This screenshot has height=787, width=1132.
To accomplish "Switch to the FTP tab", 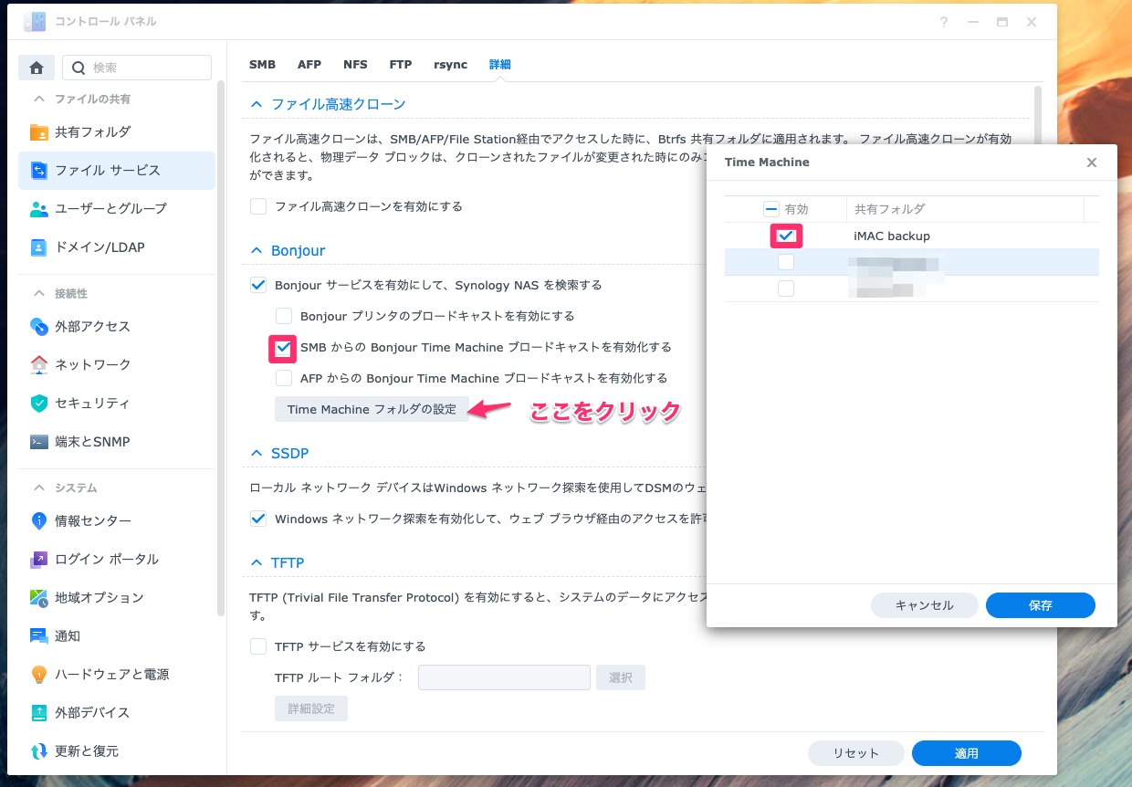I will coord(400,65).
